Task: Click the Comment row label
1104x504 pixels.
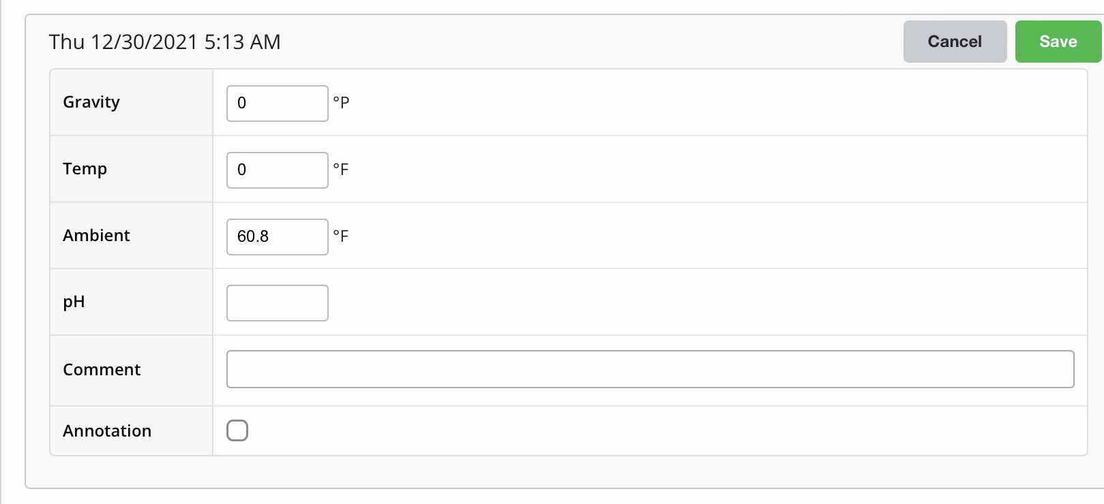Action: [102, 370]
